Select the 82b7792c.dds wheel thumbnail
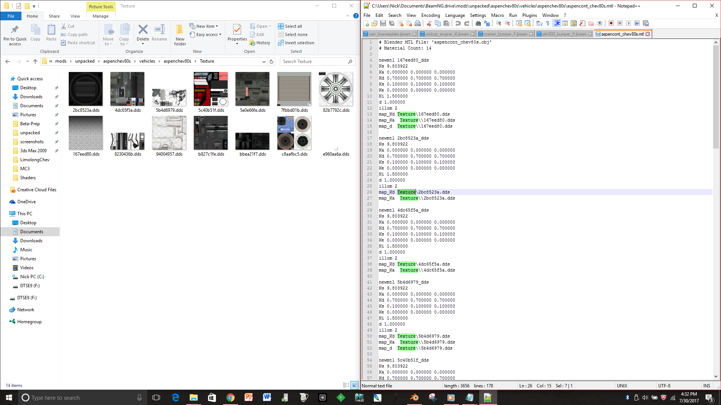Viewport: 721px width, 405px height. coord(336,90)
